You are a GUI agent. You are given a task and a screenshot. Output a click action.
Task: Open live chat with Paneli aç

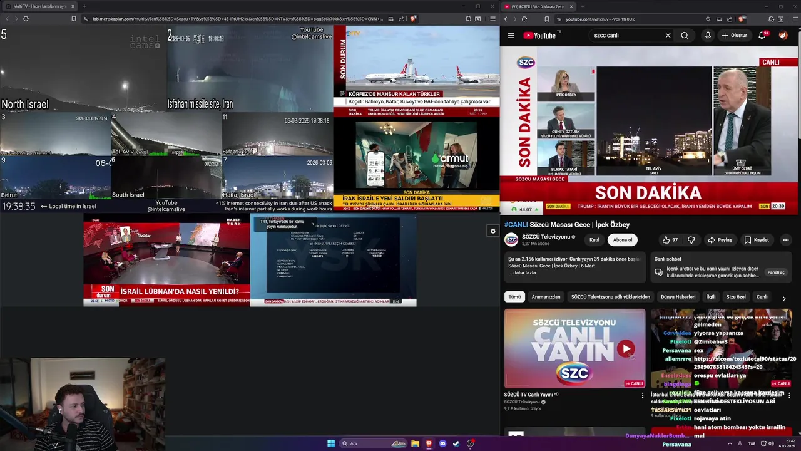(776, 272)
